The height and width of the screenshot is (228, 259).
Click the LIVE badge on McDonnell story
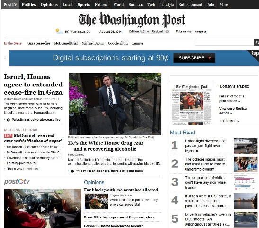[x=8, y=136]
